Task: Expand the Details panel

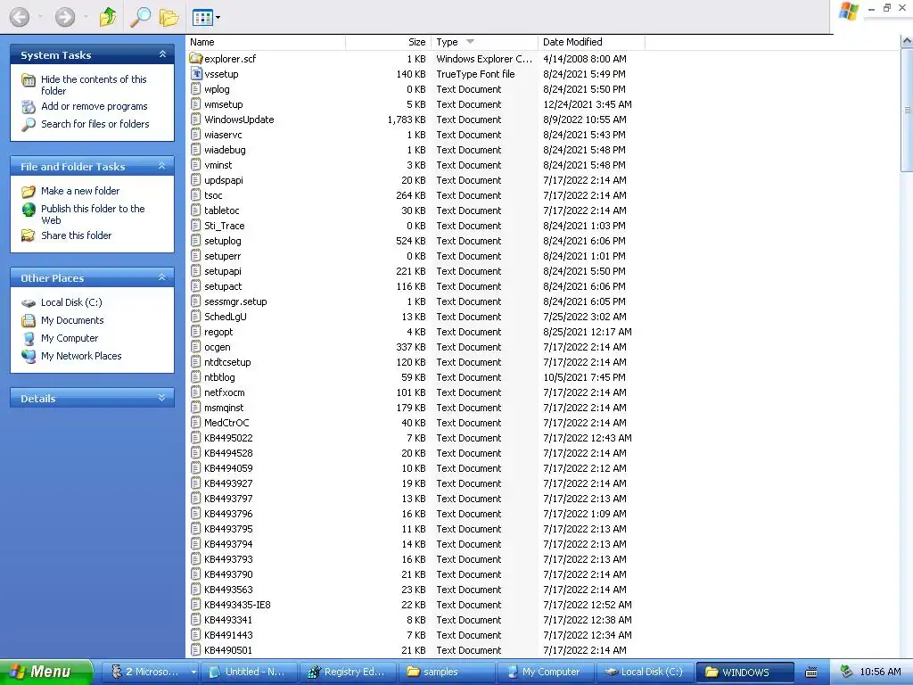Action: (x=162, y=398)
